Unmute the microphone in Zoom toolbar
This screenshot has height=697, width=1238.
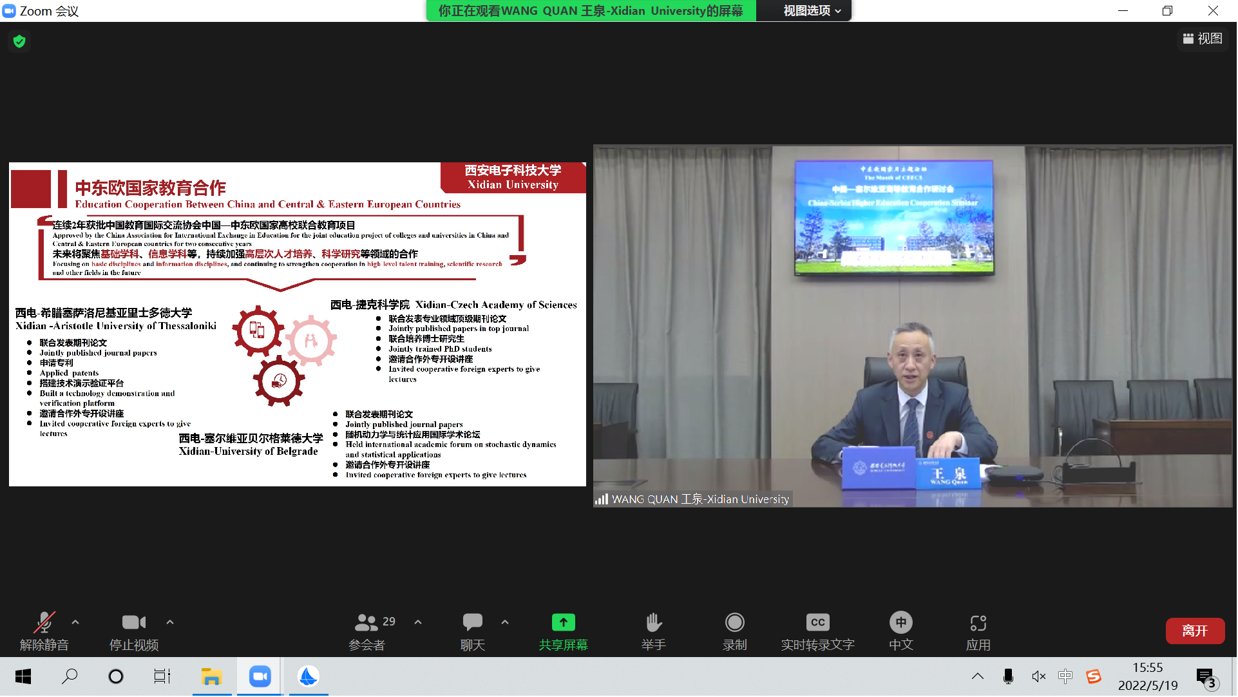click(x=44, y=631)
